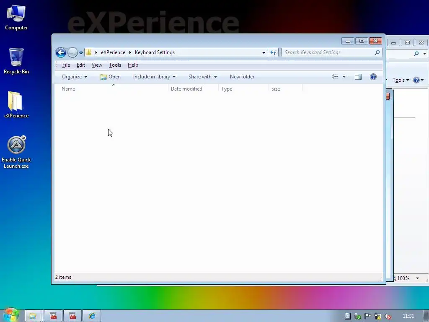429x322 pixels.
Task: Sort by Date modified column
Action: [194, 89]
